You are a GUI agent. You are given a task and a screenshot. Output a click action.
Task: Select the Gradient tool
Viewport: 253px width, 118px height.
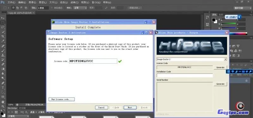(3, 69)
